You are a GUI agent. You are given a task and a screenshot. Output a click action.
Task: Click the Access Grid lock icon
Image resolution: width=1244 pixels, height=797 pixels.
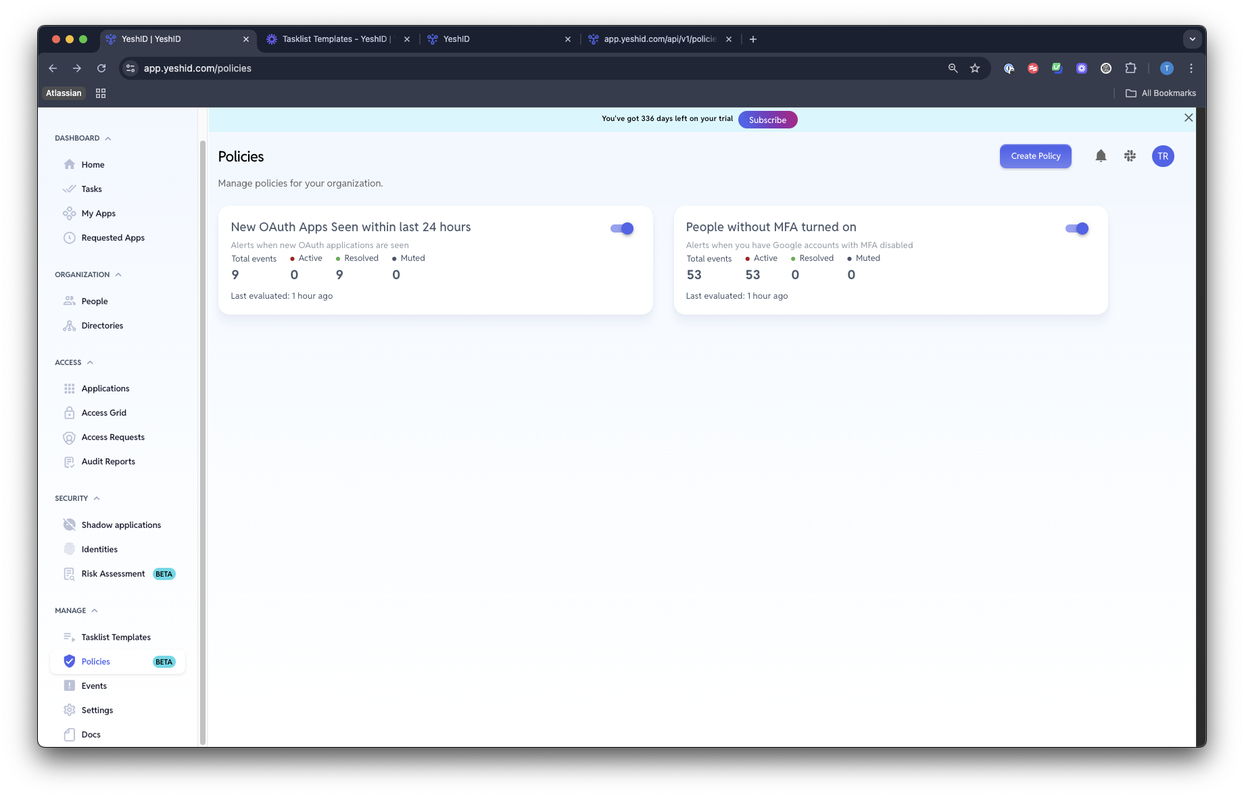(69, 412)
